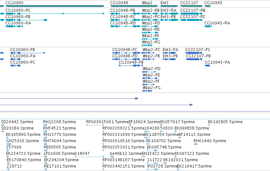Click transcript CG10960-RC

[18, 10]
